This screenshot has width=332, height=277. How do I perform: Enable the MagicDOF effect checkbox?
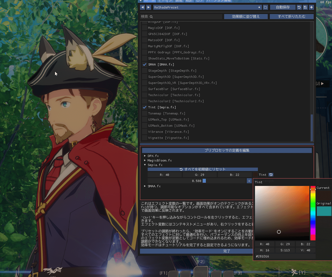coord(144,28)
